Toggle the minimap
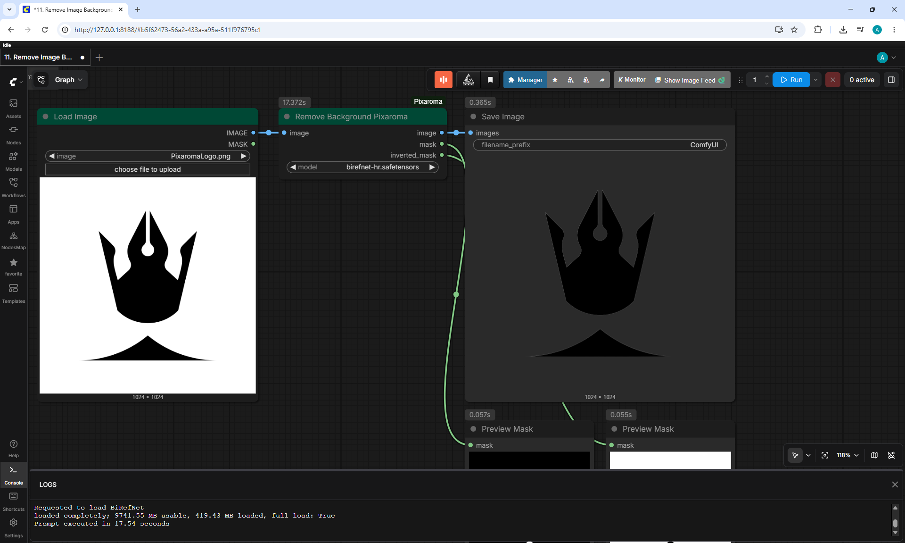This screenshot has height=543, width=905. pyautogui.click(x=874, y=455)
